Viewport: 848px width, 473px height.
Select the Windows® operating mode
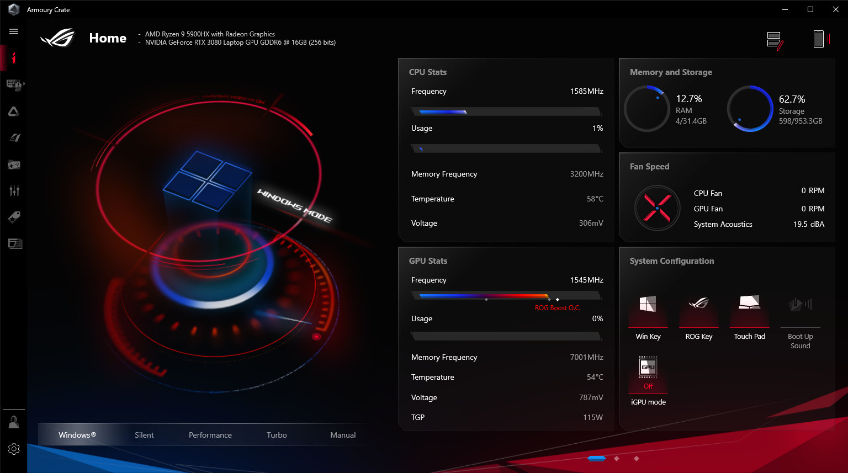pyautogui.click(x=77, y=435)
